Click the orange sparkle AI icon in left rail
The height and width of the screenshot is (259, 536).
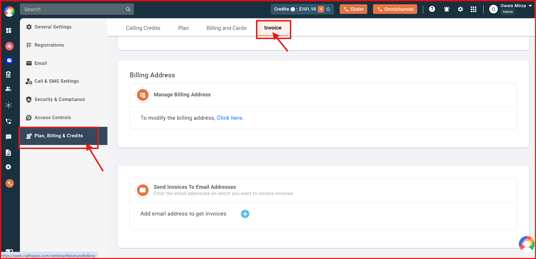click(9, 183)
